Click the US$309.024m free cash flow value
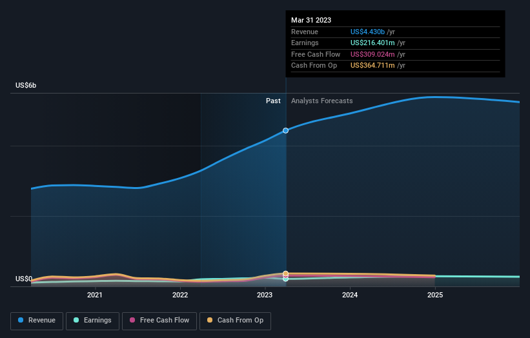The image size is (530, 338). [372, 54]
